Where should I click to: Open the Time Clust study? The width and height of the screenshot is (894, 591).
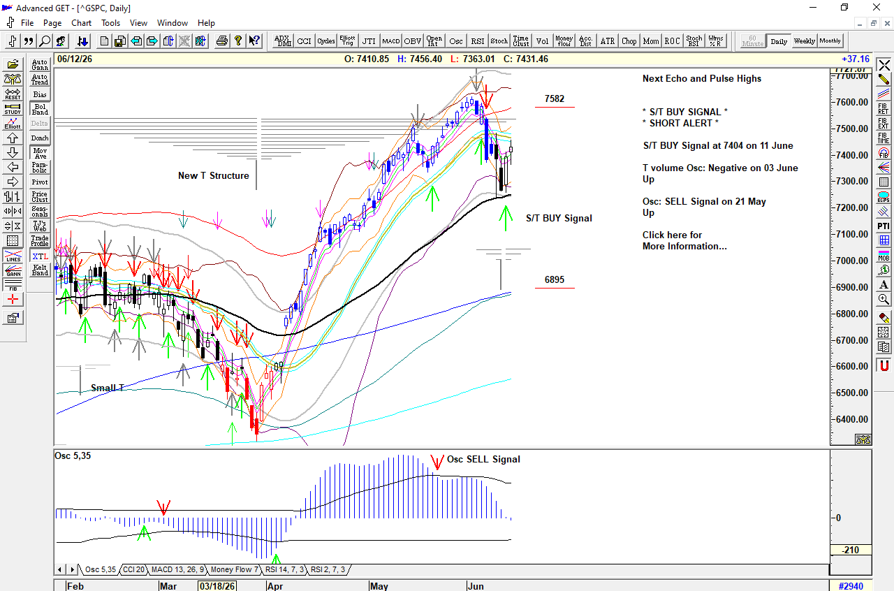[x=520, y=41]
